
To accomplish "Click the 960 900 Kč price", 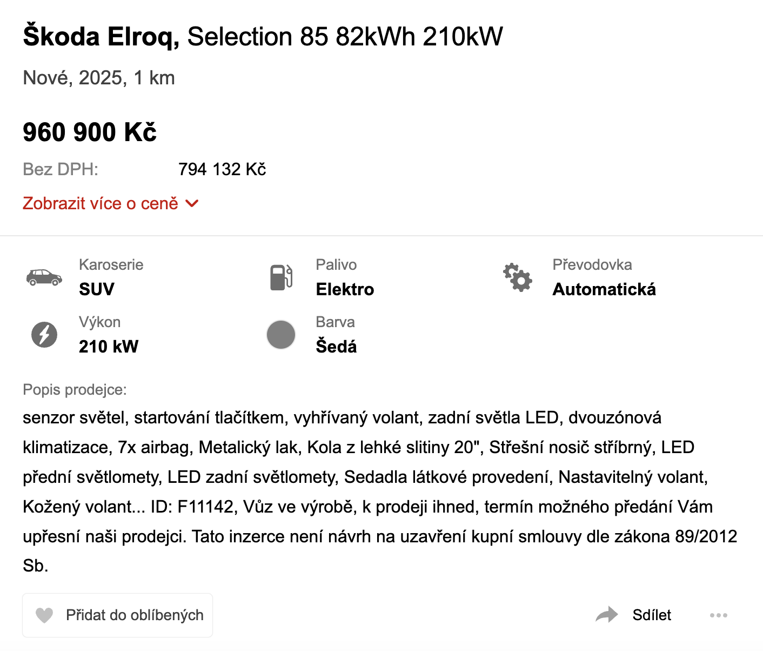I will [x=90, y=132].
